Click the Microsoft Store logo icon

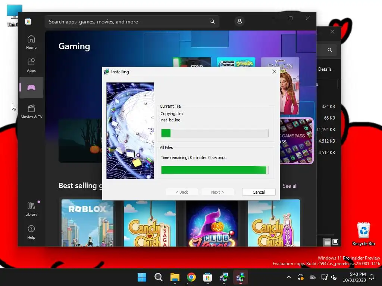(28, 21)
